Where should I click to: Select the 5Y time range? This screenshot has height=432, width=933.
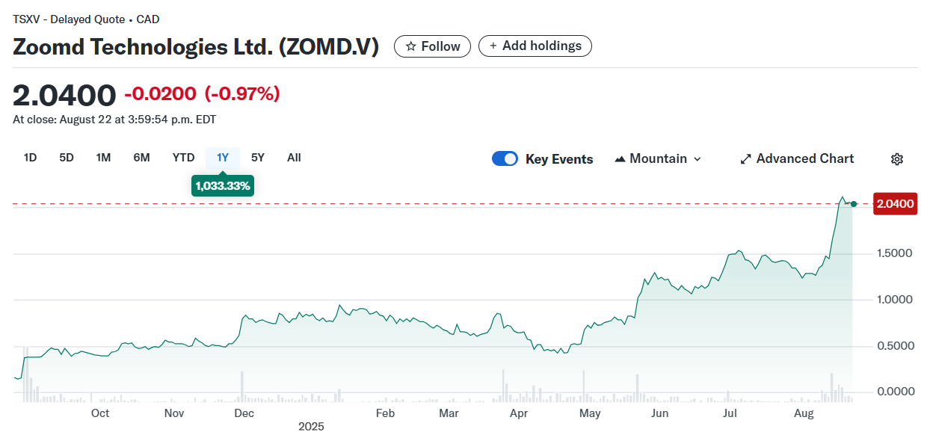point(258,158)
